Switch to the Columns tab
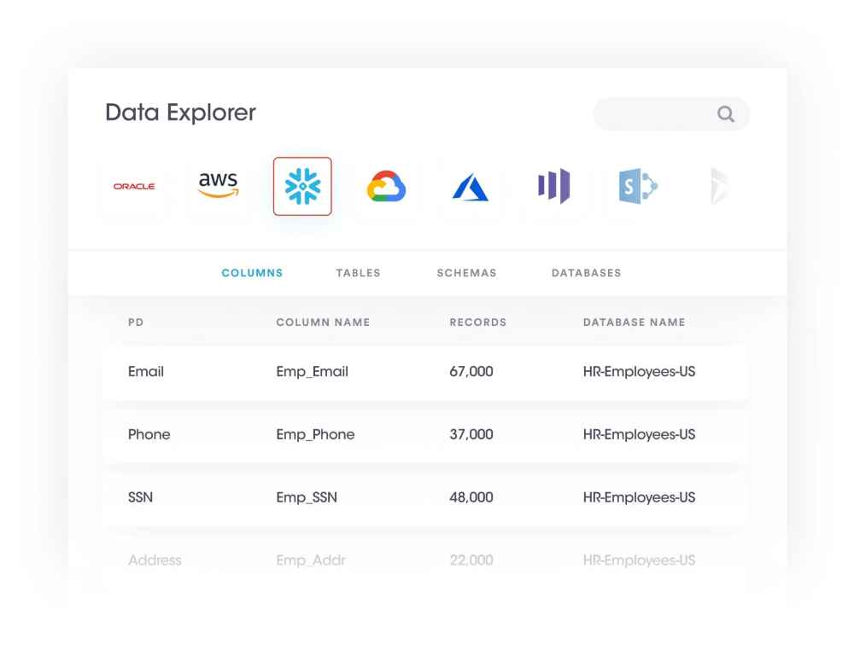Viewport: 854px width, 656px height. pyautogui.click(x=252, y=273)
